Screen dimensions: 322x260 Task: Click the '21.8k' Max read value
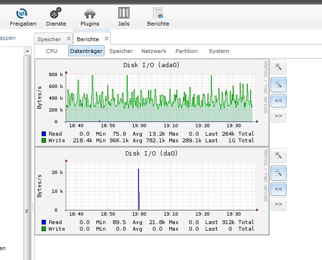157,222
